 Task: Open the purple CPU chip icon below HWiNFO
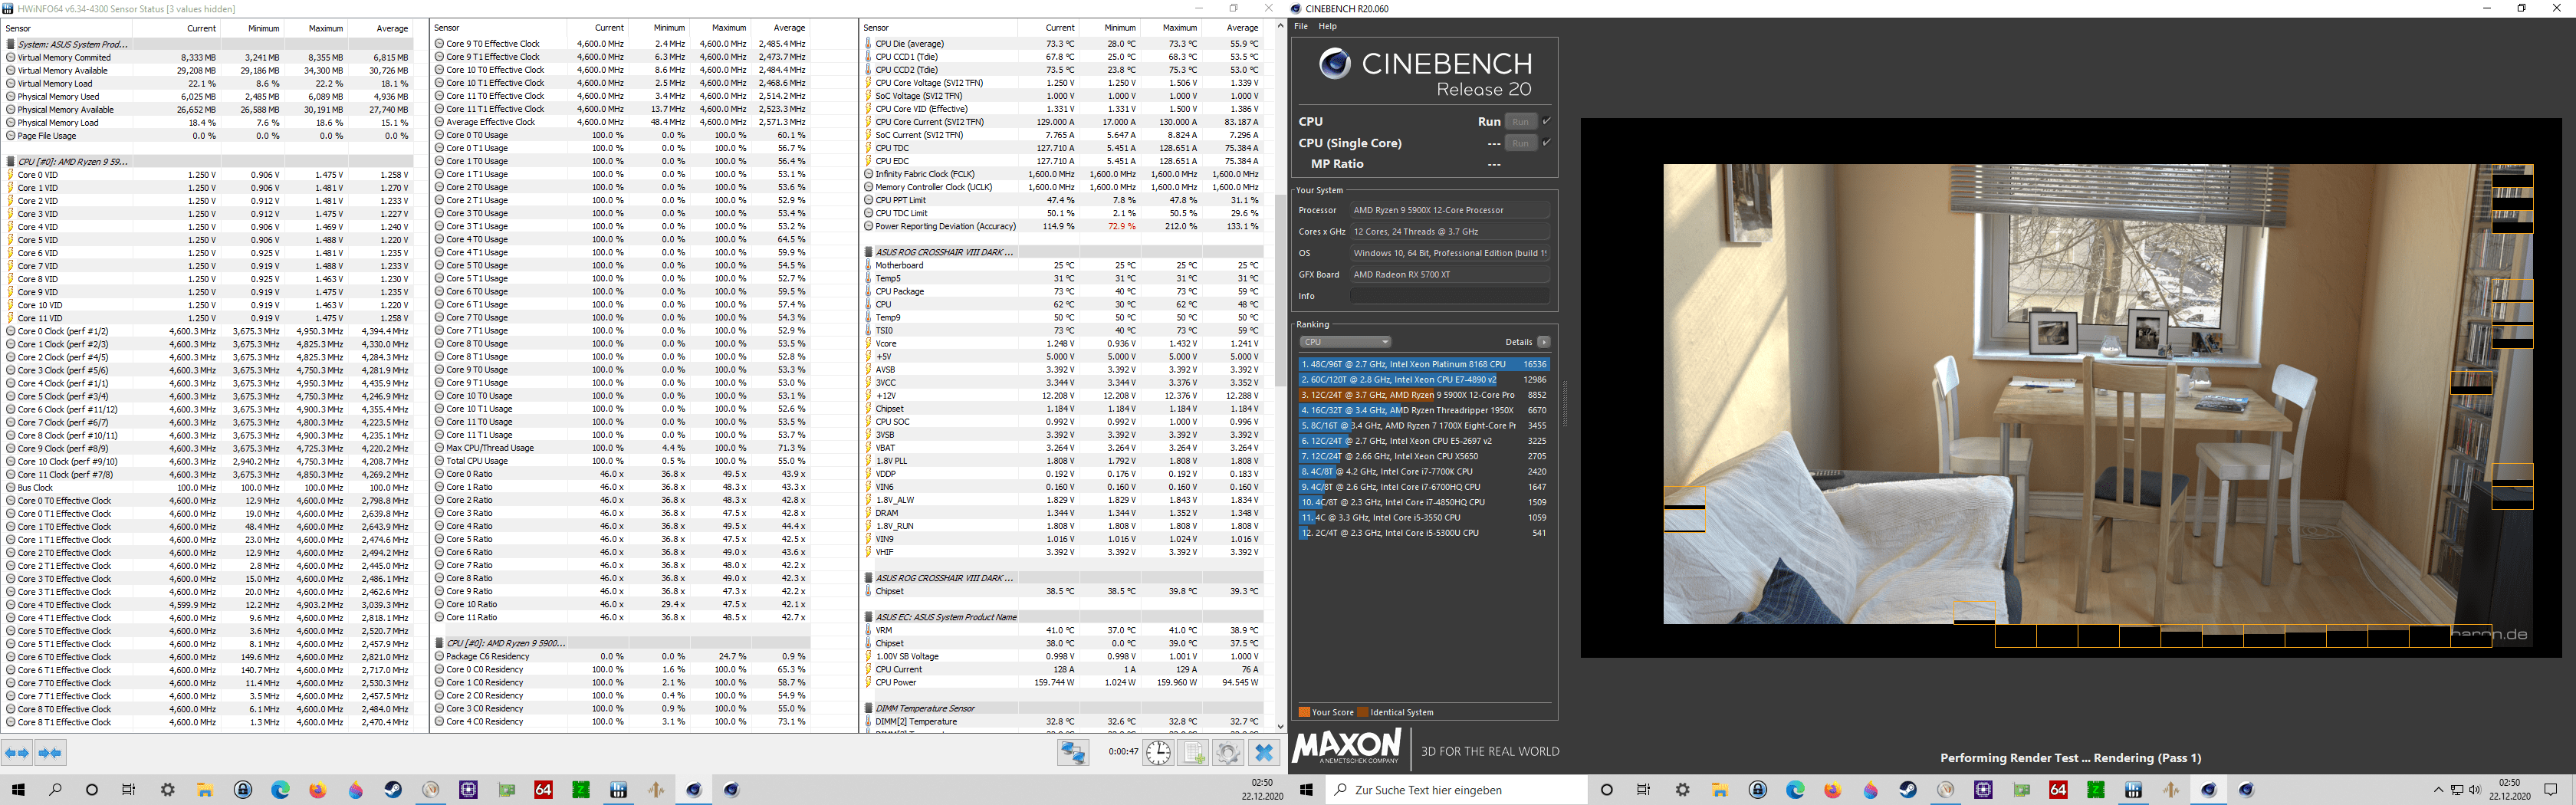coord(468,790)
